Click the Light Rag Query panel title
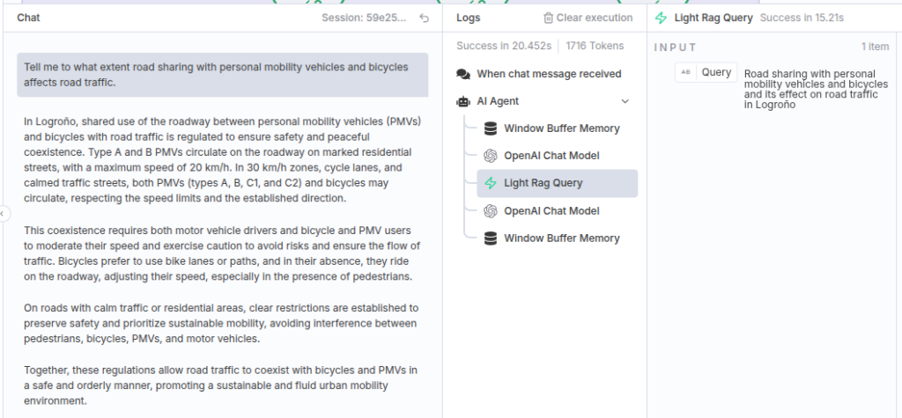Viewport: 902px width, 418px height. point(713,18)
